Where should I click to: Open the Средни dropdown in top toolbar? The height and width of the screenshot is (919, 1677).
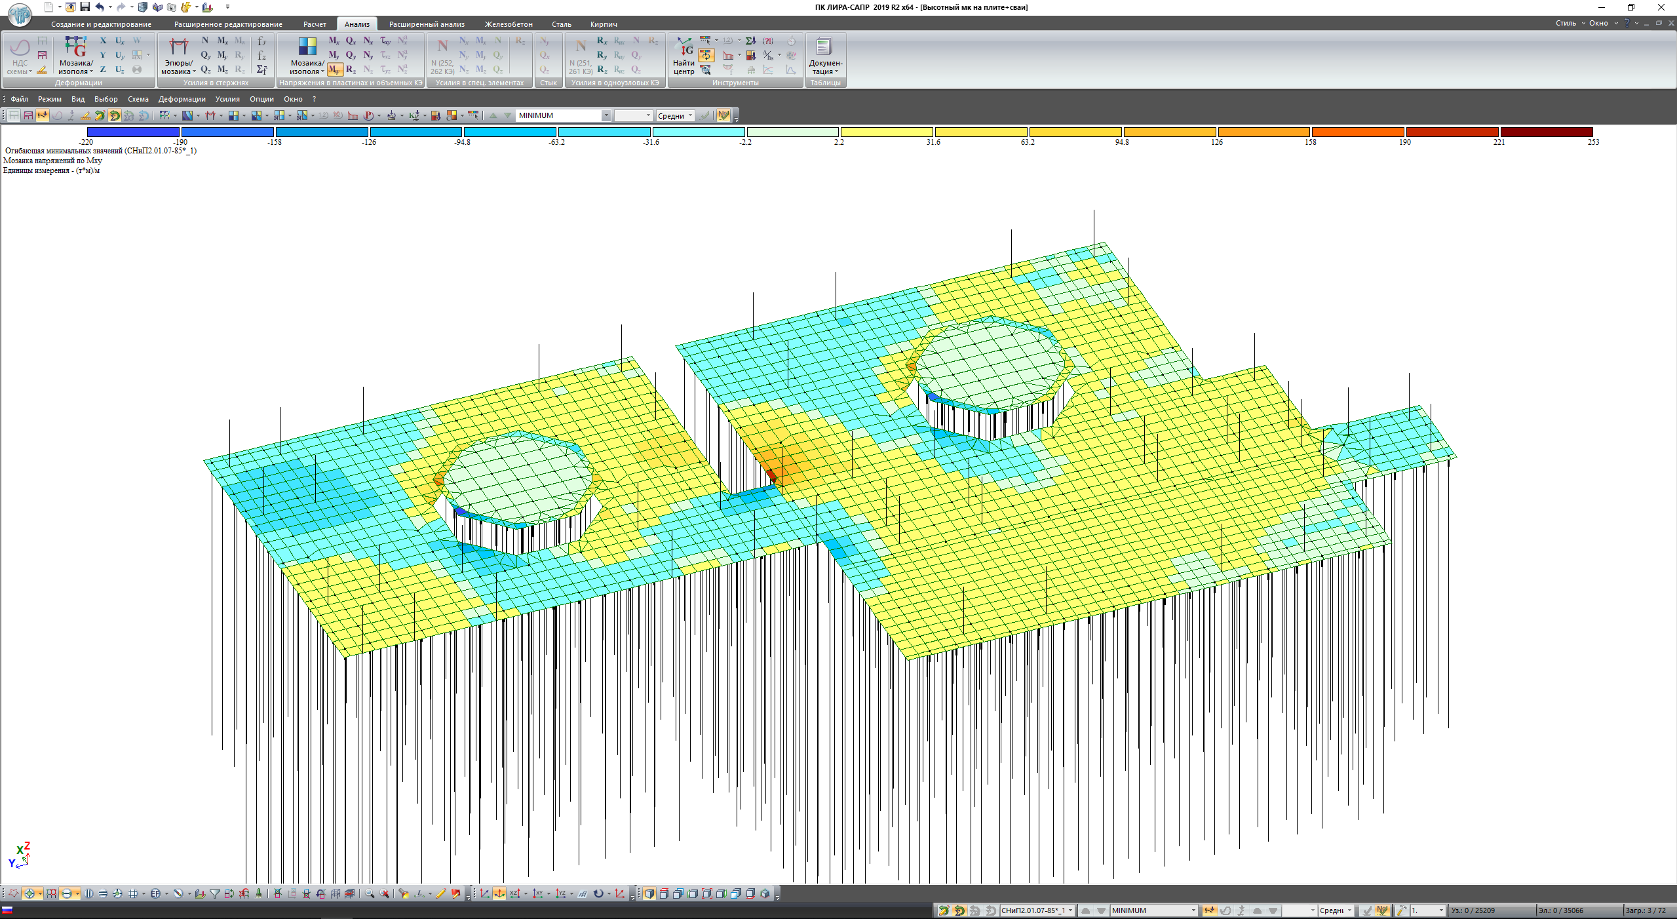click(690, 115)
